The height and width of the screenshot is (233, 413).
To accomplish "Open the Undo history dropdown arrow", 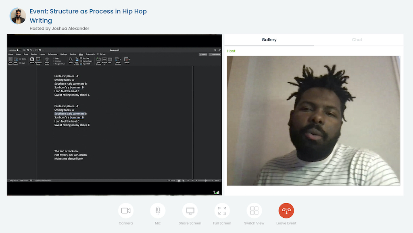I will pos(34,50).
